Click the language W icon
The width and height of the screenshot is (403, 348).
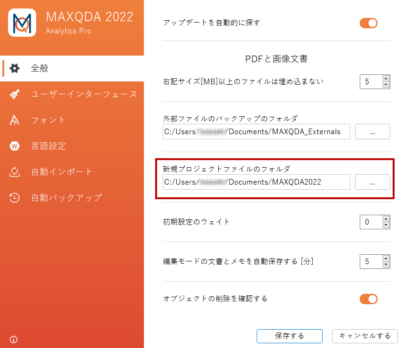[x=15, y=146]
